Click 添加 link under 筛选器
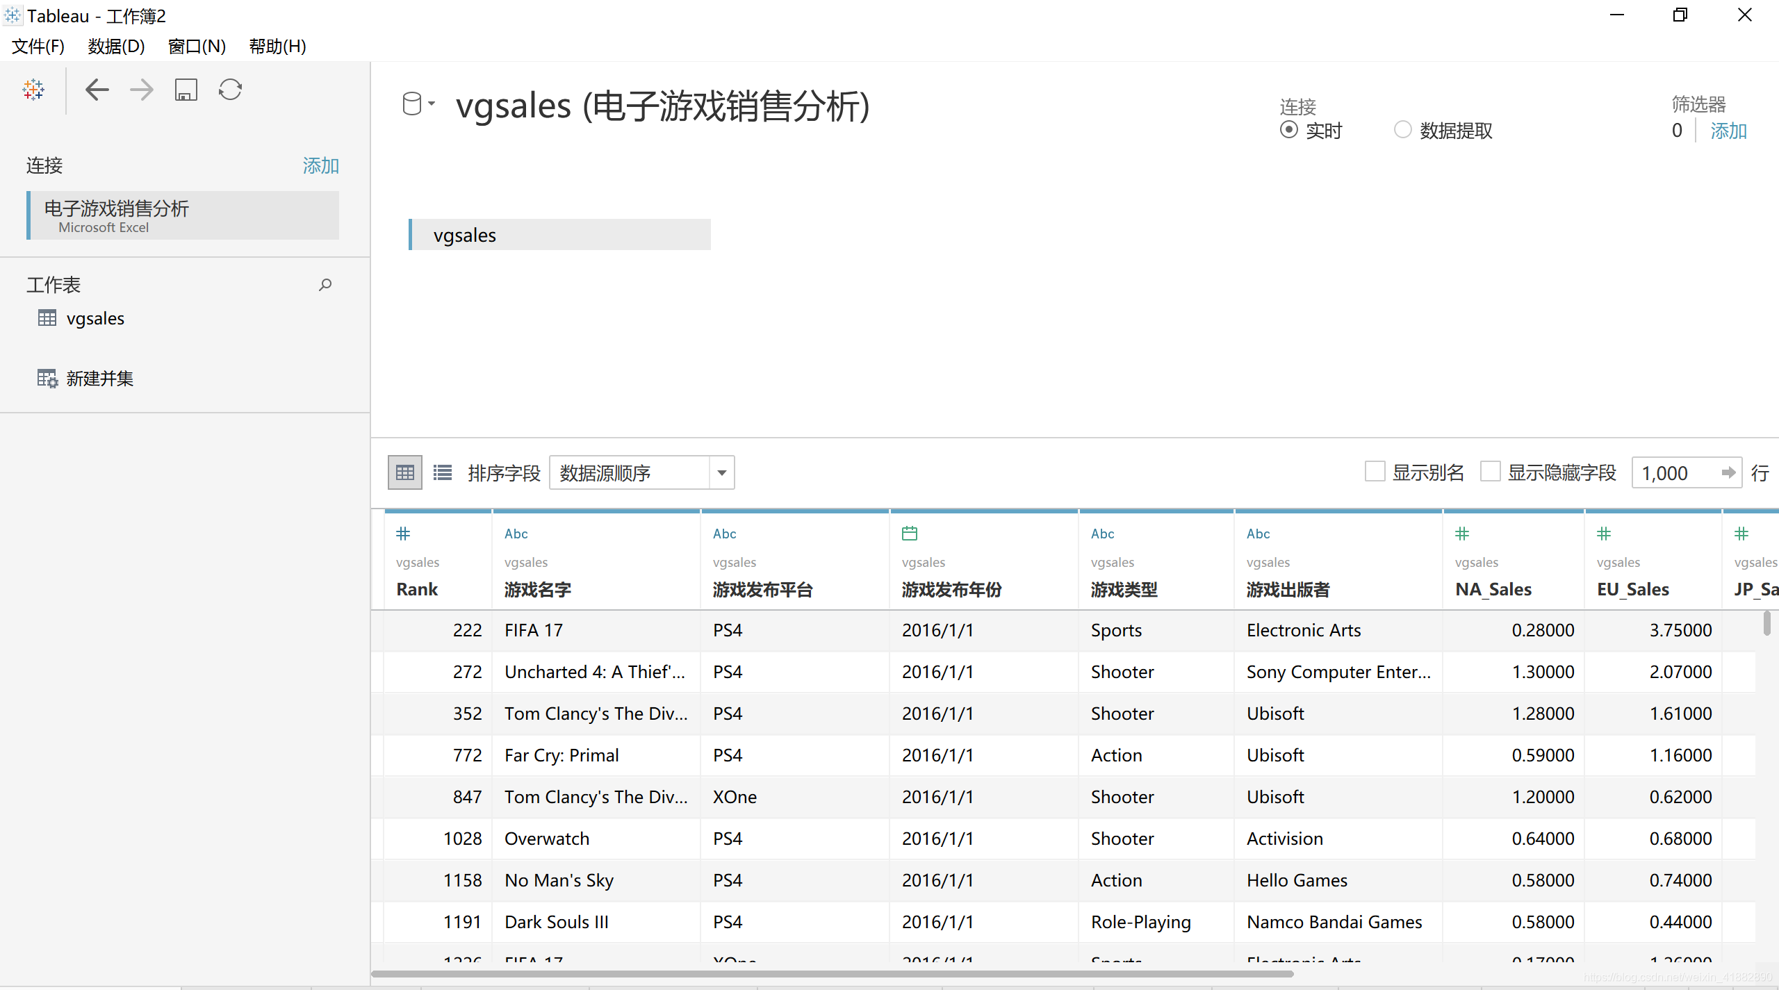Screen dimensions: 1779x990 click(x=1728, y=131)
